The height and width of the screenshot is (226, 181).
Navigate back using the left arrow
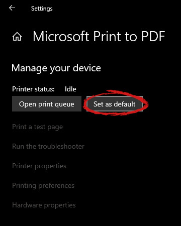pos(12,8)
